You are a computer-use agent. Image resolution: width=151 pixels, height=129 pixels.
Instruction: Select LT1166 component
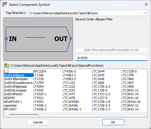click(38, 75)
